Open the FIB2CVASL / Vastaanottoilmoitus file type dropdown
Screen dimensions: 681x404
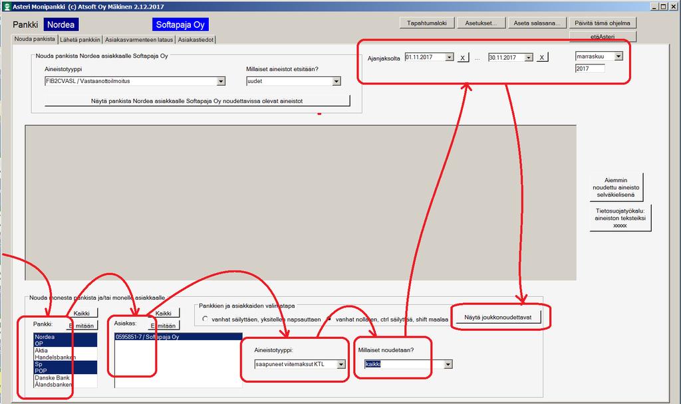point(221,81)
